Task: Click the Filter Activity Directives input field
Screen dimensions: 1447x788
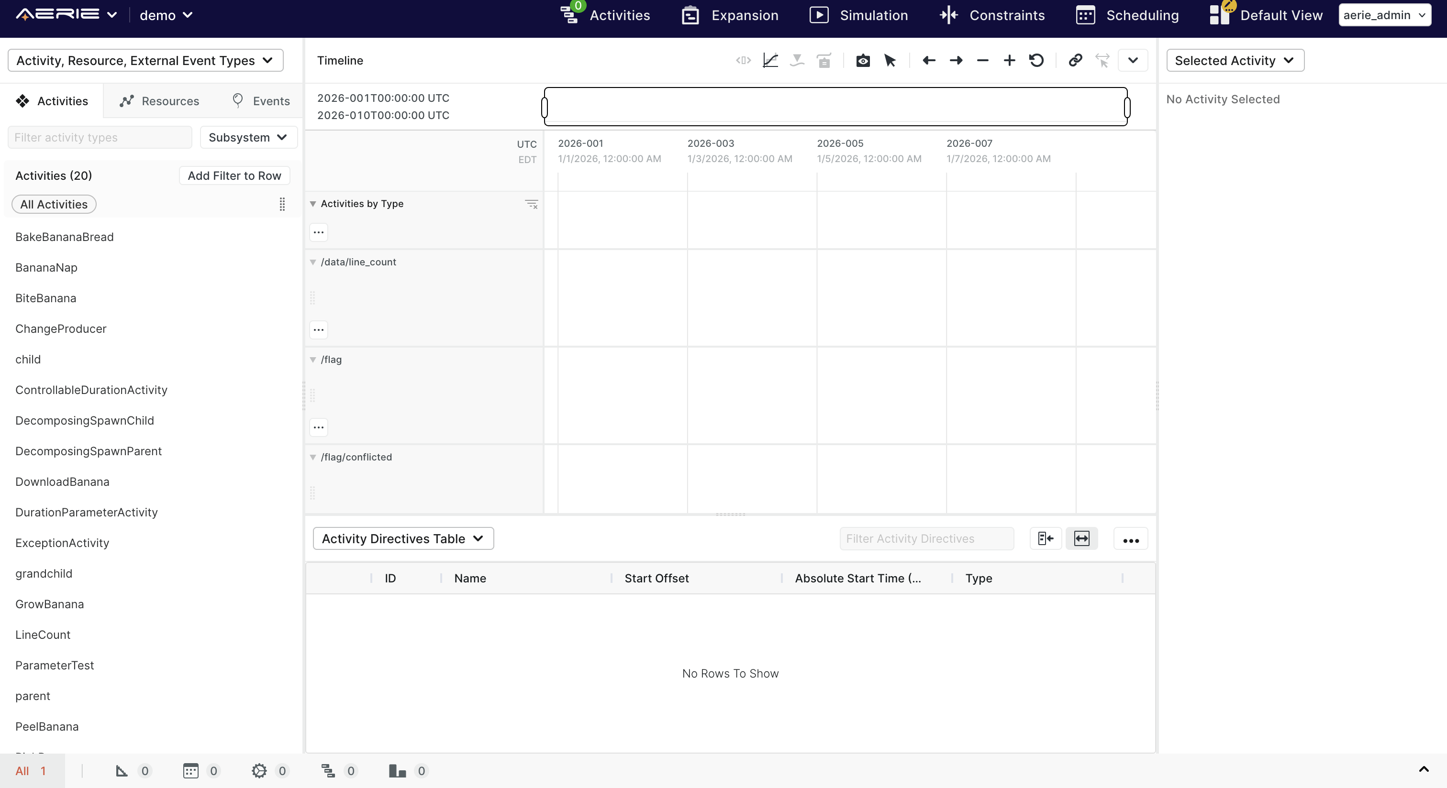Action: tap(927, 538)
